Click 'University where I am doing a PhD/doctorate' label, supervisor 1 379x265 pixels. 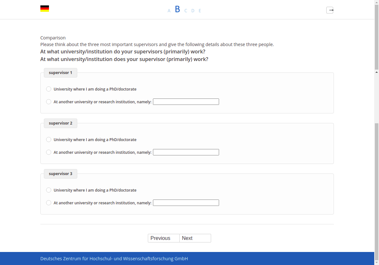pyautogui.click(x=95, y=89)
